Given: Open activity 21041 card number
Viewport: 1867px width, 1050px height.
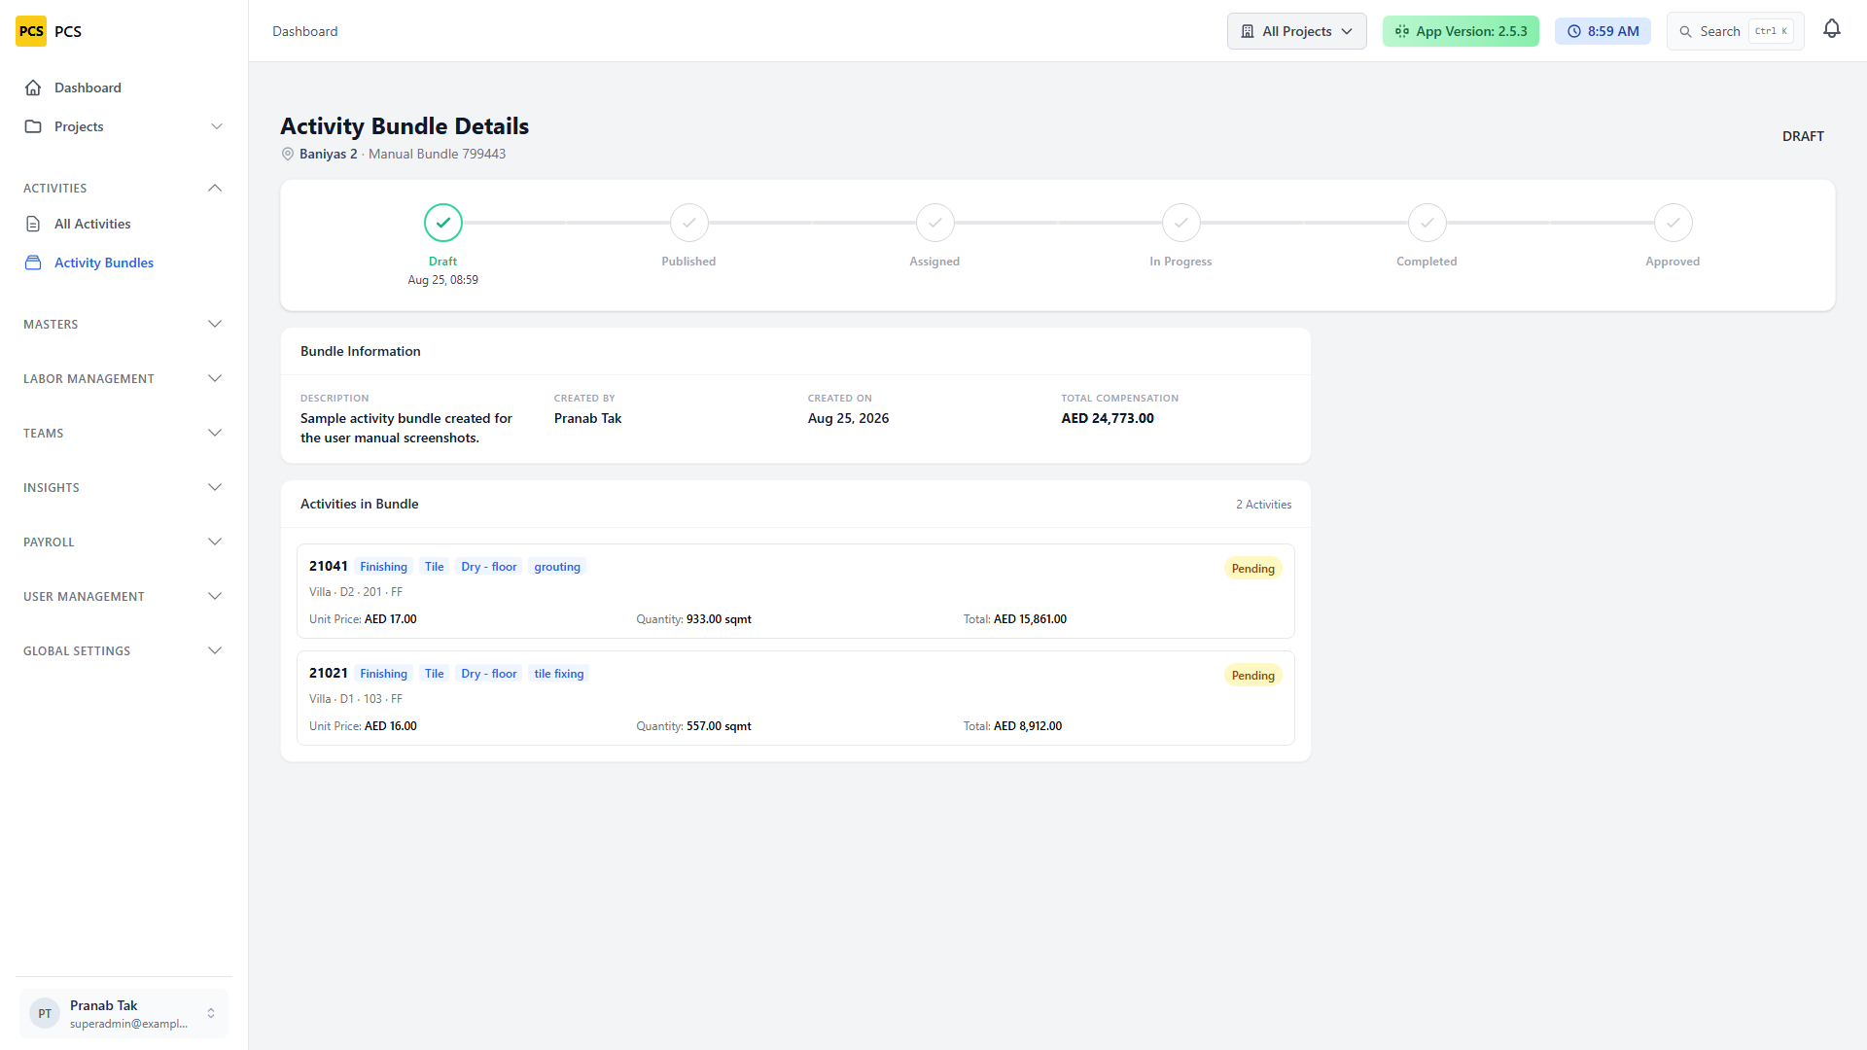Looking at the screenshot, I should [x=328, y=566].
